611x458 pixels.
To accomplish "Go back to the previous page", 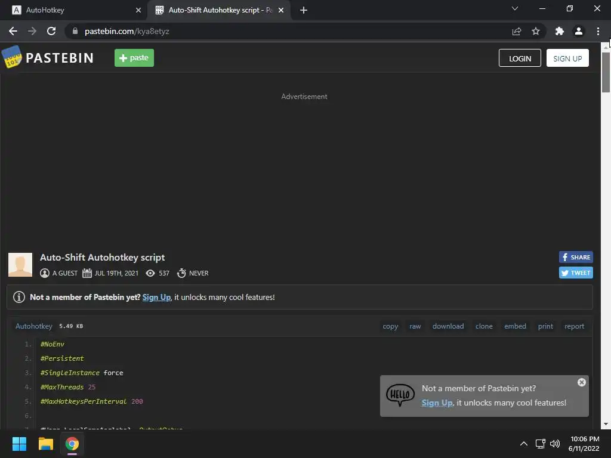I will coord(13,31).
